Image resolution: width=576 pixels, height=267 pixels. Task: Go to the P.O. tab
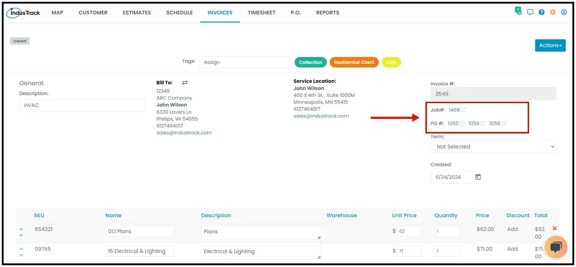(296, 12)
